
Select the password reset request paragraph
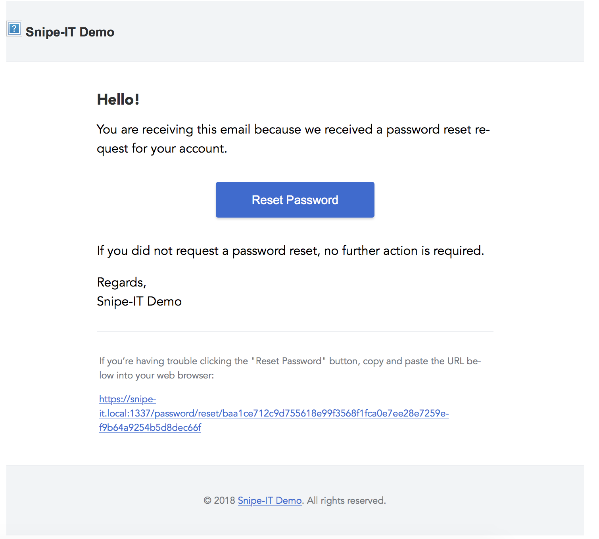coord(294,139)
